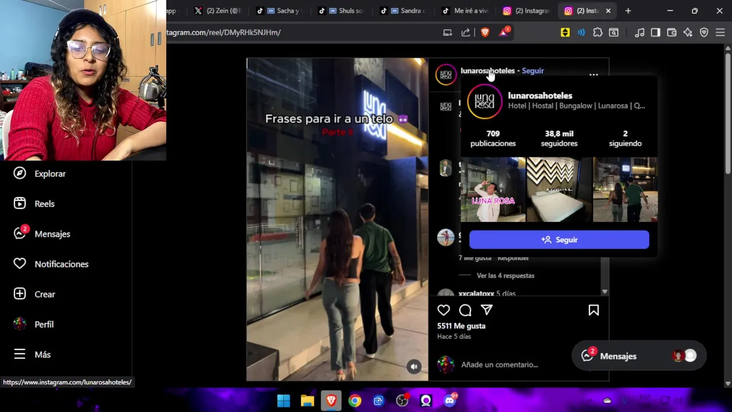
Task: Open the floating Mensajes chat button
Action: tap(638, 356)
